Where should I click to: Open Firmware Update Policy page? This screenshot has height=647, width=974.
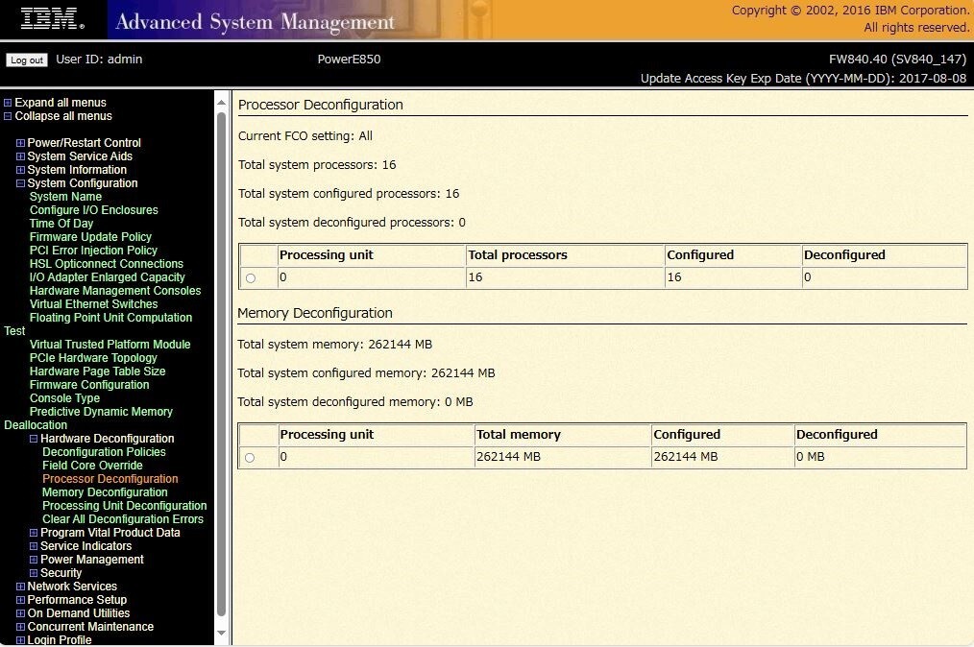(90, 237)
